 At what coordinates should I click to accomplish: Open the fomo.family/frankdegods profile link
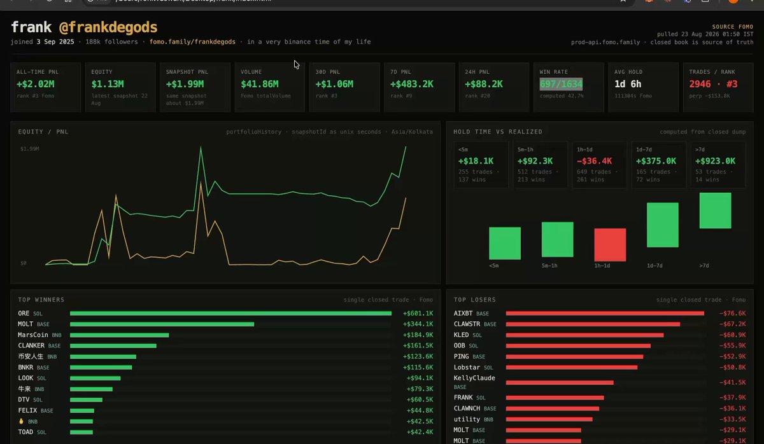[192, 42]
